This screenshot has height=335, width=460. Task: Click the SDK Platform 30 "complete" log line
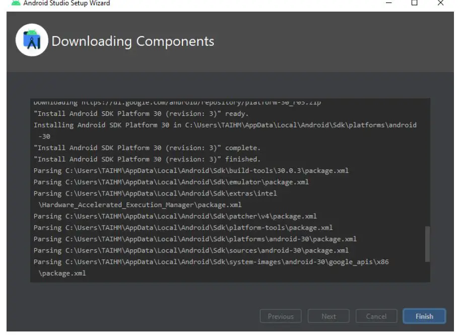(147, 148)
